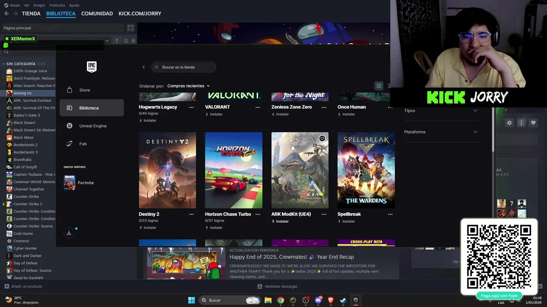
Task: Open Ordenar por Compras recientes dropdown
Action: pos(188,86)
